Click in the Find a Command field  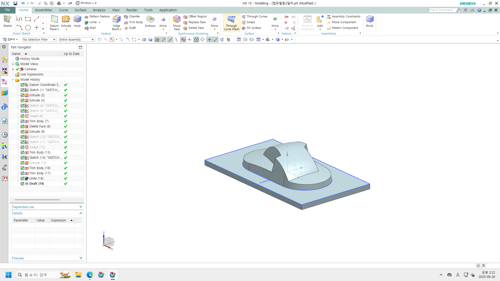(442, 10)
